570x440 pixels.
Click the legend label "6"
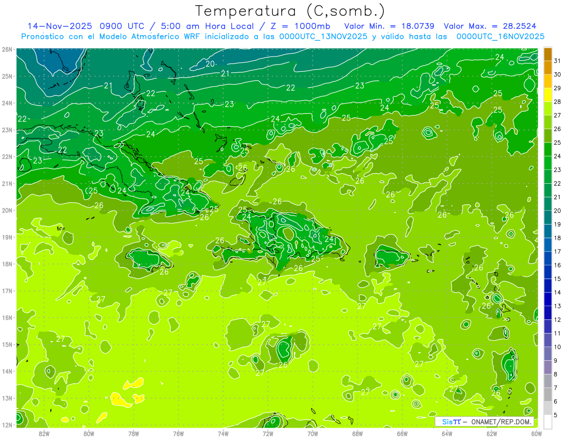(556, 401)
